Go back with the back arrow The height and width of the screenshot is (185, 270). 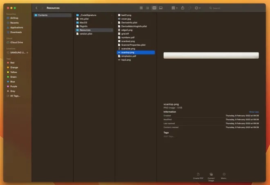(36, 8)
